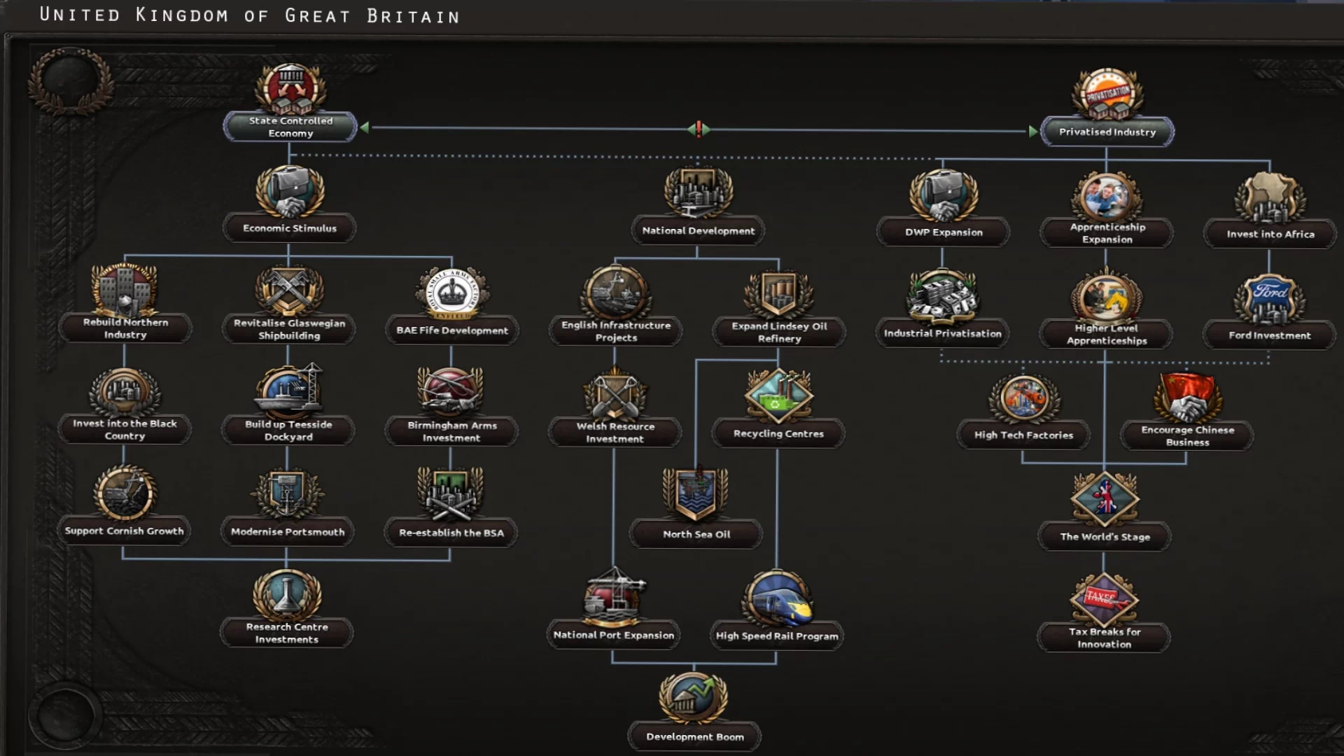This screenshot has width=1344, height=756.
Task: Select the BAE Fife Development crown icon
Action: point(451,293)
